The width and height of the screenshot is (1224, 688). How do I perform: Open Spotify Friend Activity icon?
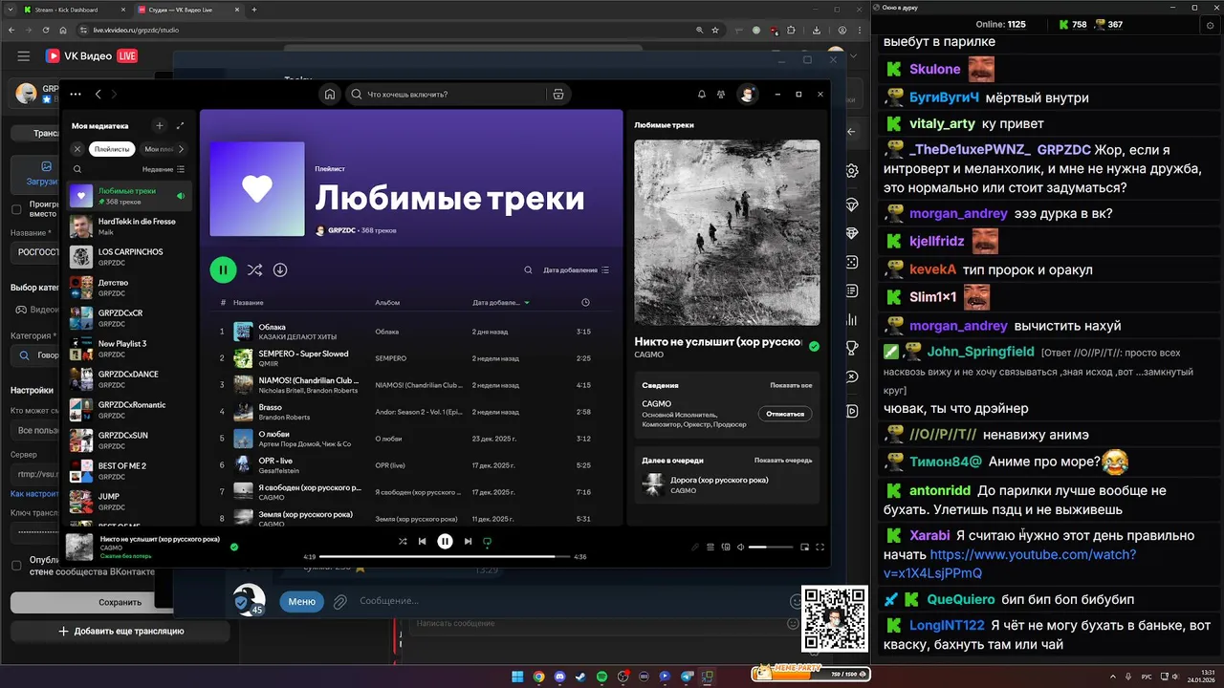click(721, 95)
